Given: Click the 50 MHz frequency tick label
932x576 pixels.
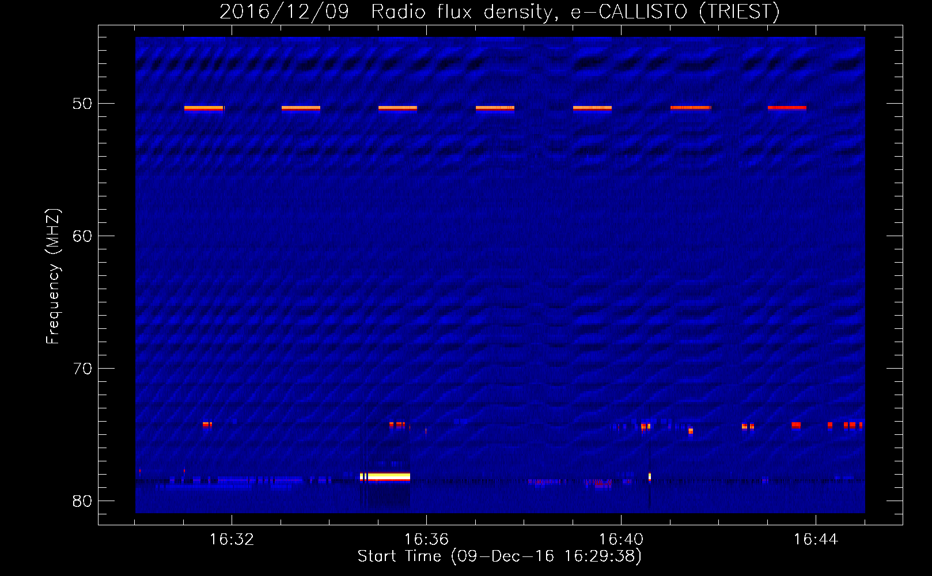Looking at the screenshot, I should (x=82, y=104).
